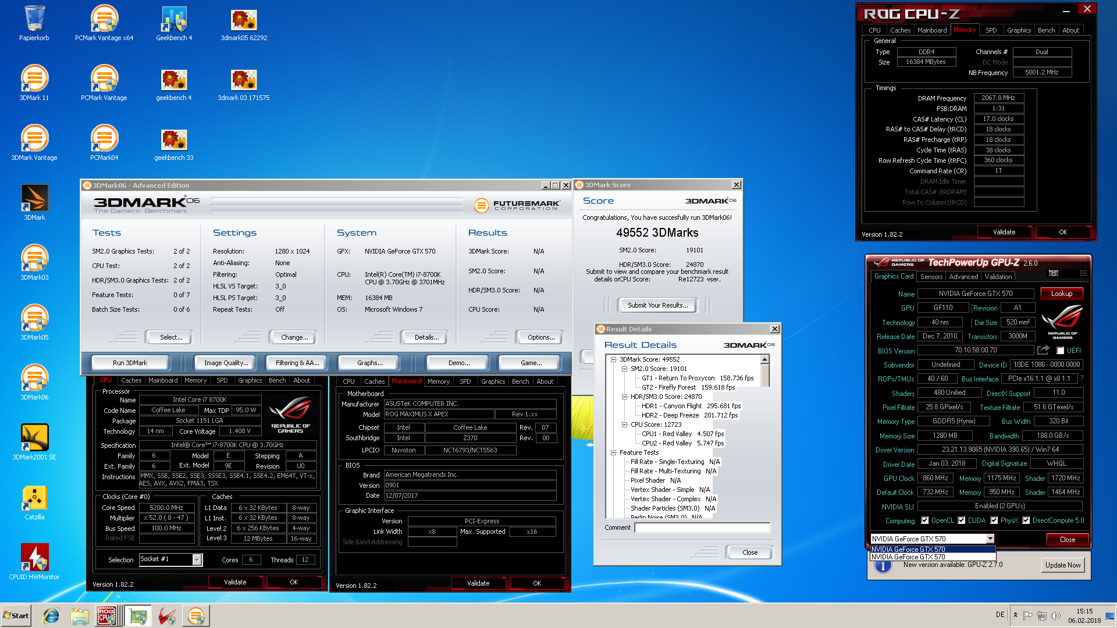Open About tab in top CPU-Z window
1117x628 pixels.
pyautogui.click(x=1070, y=30)
